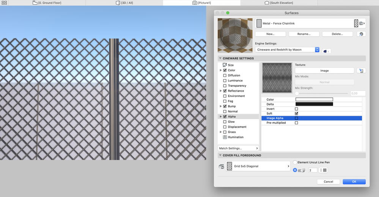Click the chainlink vectorial hatch icon
The height and width of the screenshot is (197, 379).
tap(356, 23)
